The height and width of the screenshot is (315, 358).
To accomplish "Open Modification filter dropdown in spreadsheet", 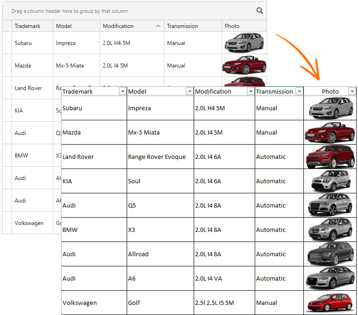I will [x=251, y=91].
